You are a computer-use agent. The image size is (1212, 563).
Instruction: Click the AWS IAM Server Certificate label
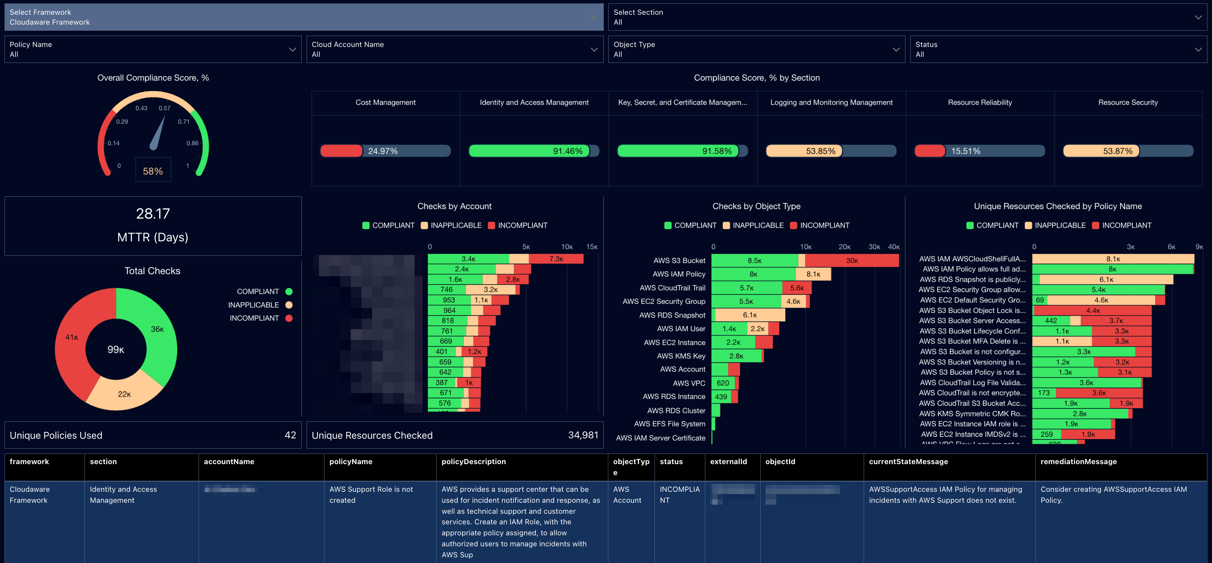661,438
